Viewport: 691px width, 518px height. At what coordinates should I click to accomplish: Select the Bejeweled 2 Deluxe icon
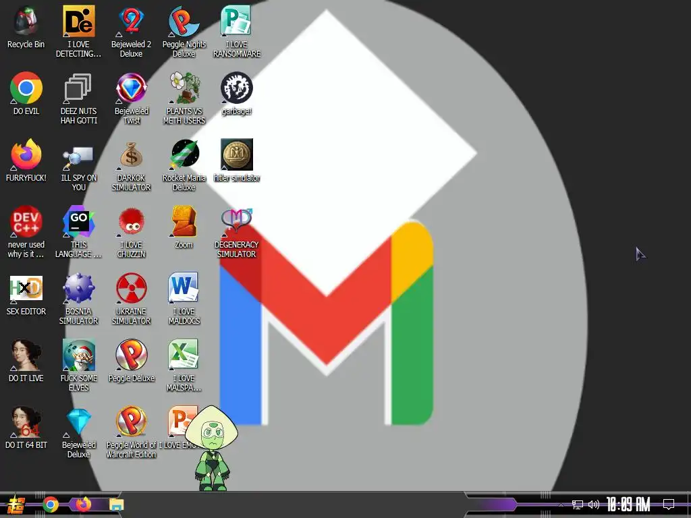tap(131, 21)
